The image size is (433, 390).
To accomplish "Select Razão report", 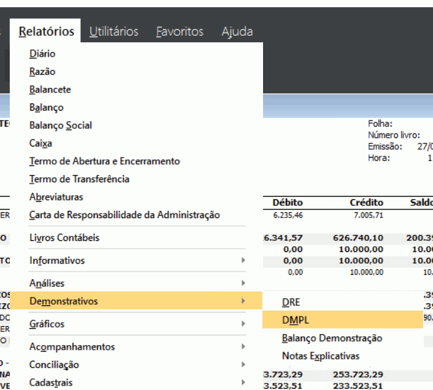I will click(x=42, y=72).
